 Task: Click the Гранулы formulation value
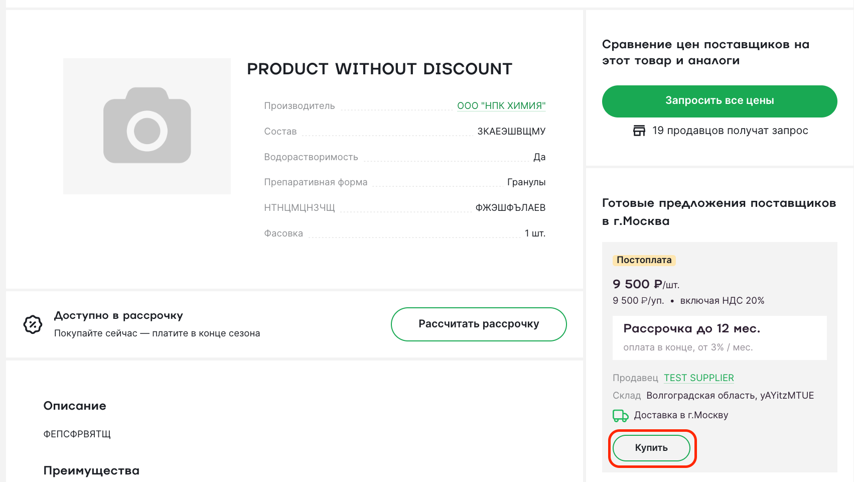(526, 182)
